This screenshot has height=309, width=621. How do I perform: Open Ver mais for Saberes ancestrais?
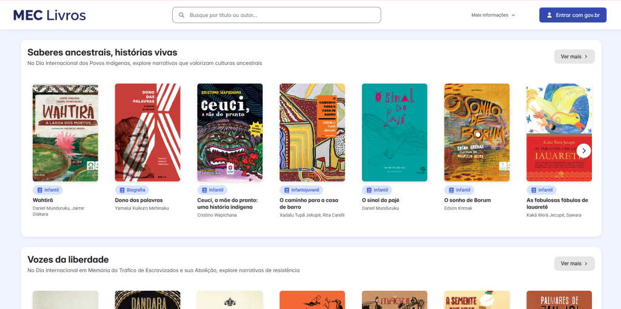click(x=574, y=56)
